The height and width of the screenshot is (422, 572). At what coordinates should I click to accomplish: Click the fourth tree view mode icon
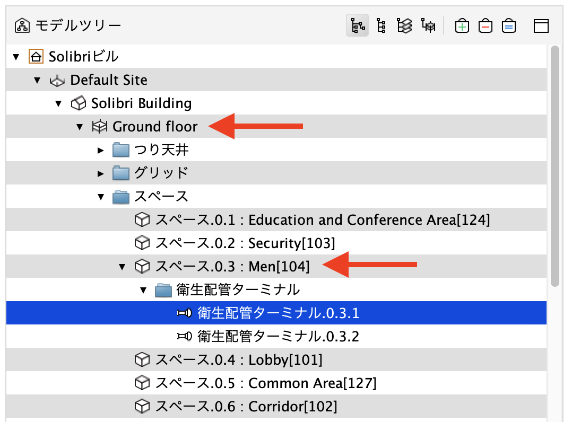coord(428,26)
